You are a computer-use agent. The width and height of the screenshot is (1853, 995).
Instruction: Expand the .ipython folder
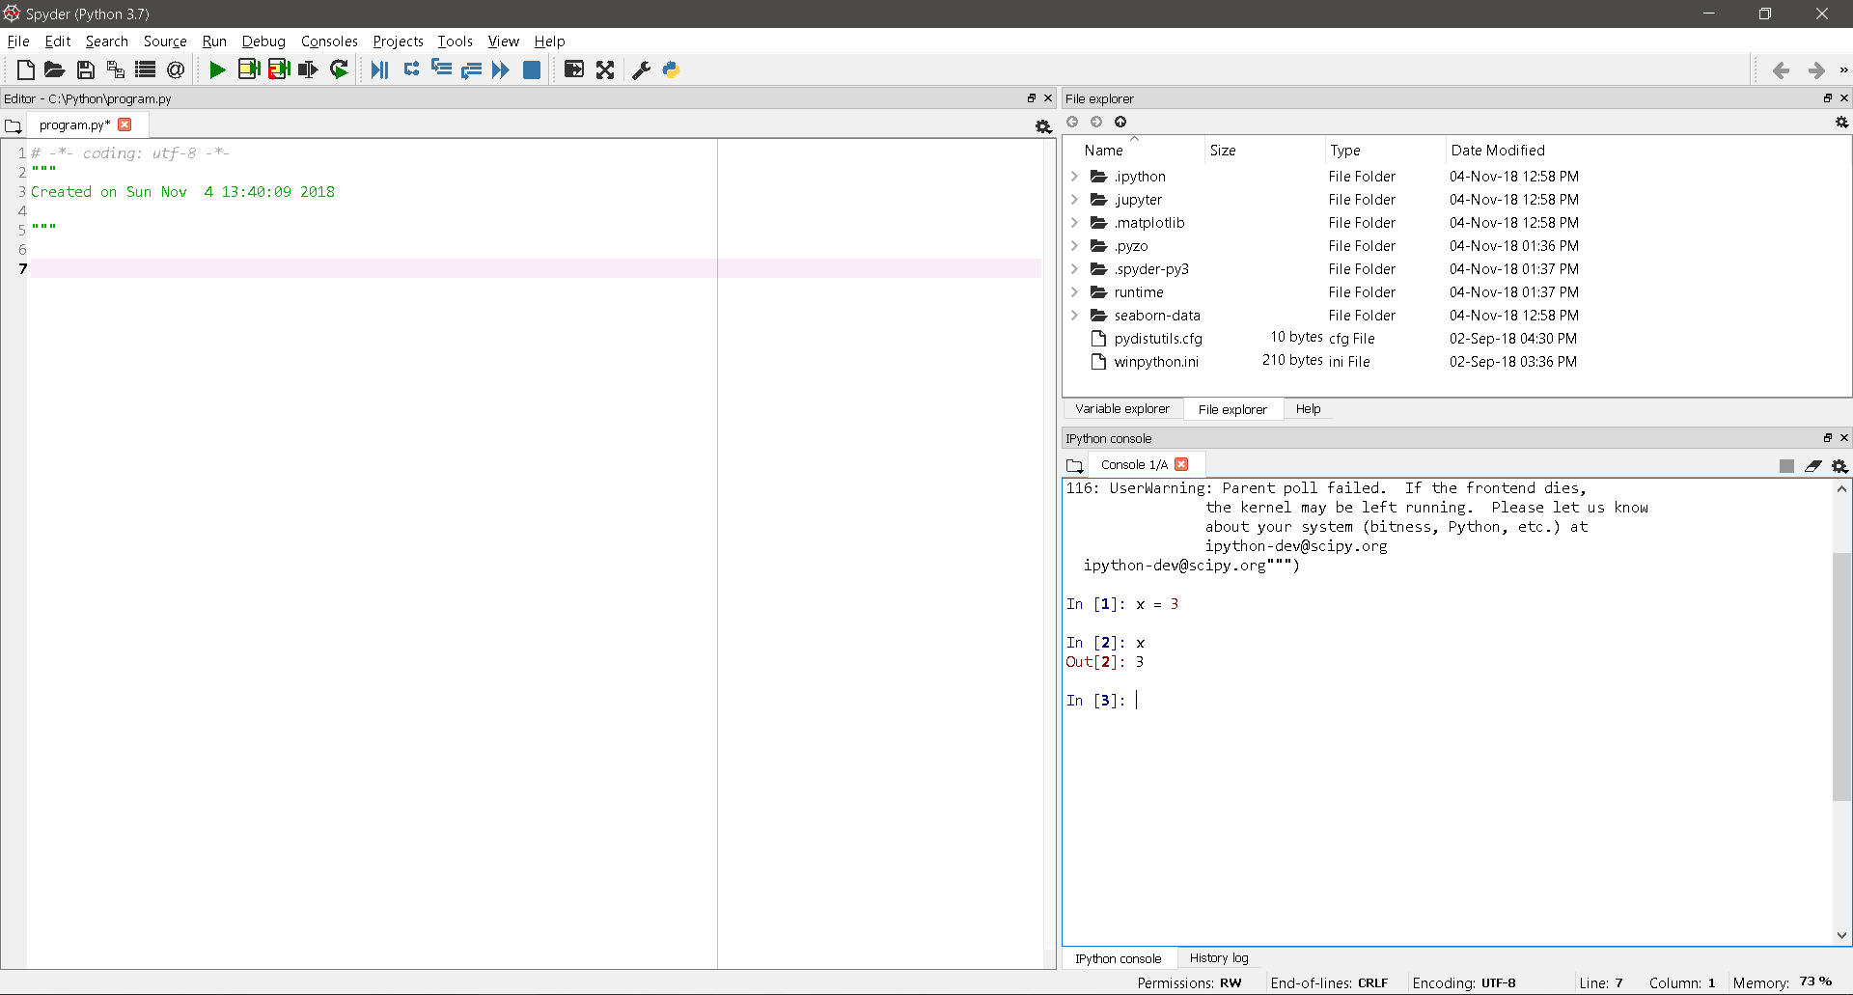[1074, 177]
